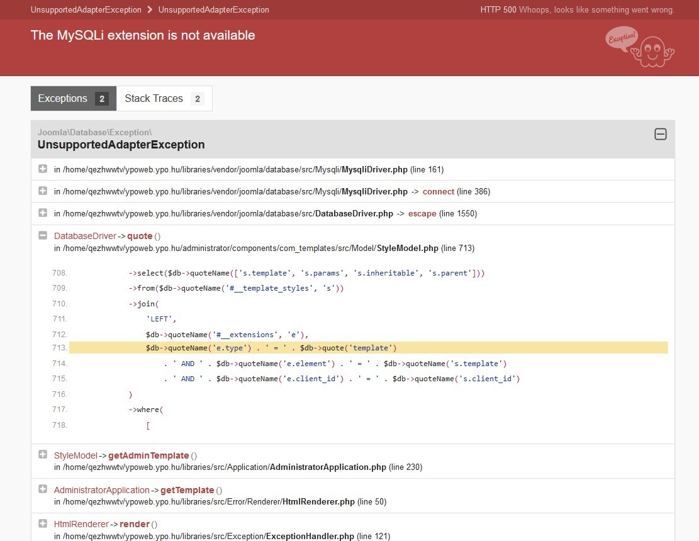Screen dimensions: 699x541
Task: Switch to the Exceptions tab
Action: point(63,99)
